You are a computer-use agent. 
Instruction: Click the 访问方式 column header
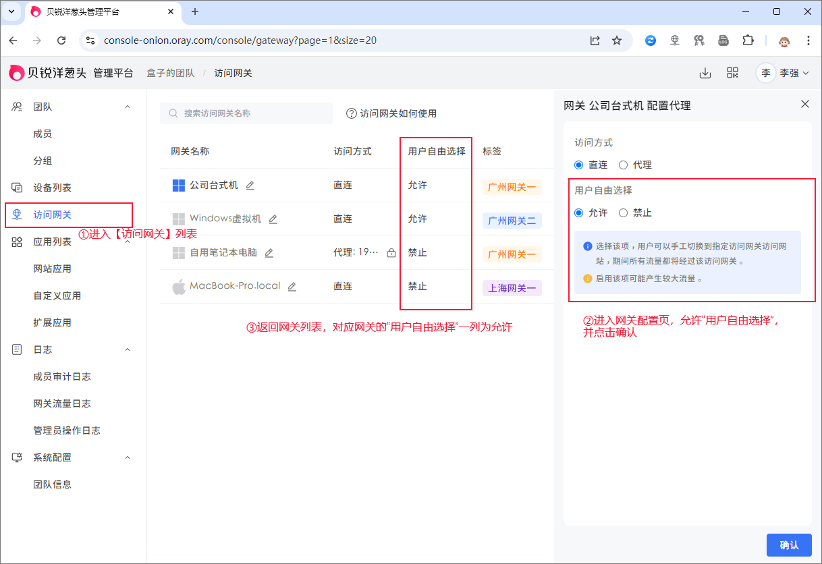(352, 151)
